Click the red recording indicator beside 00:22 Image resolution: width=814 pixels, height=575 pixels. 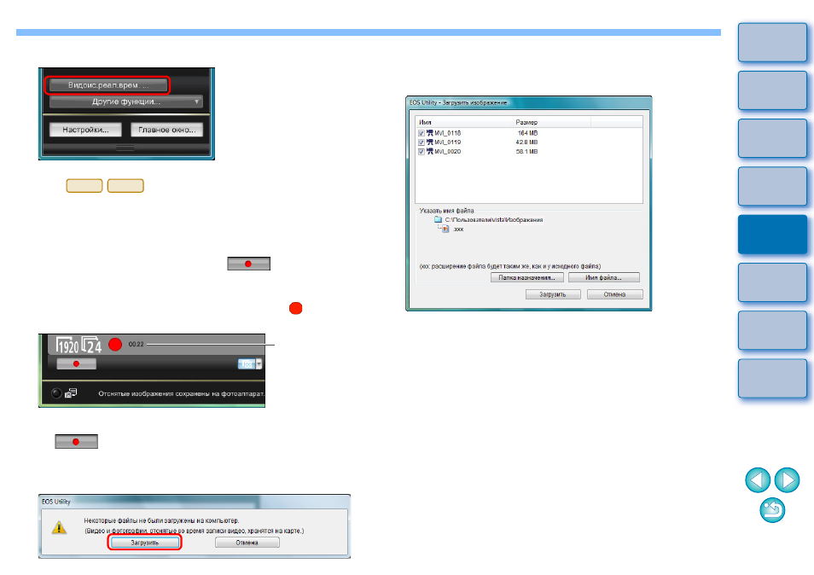115,344
